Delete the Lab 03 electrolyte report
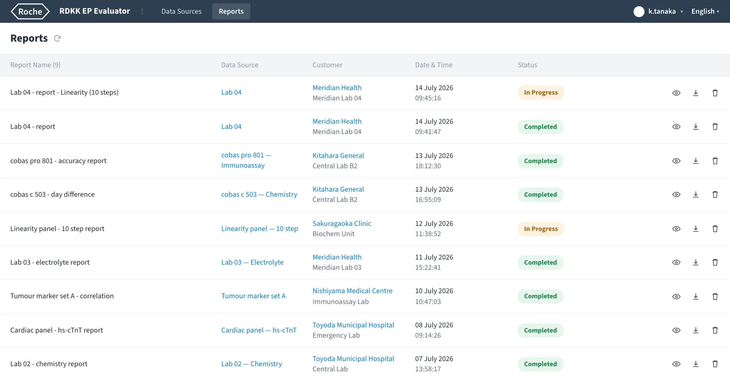730x376 pixels. [715, 262]
